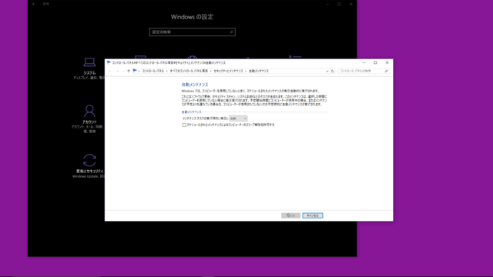Enable the wake computer for scheduled maintenance checkbox
The width and height of the screenshot is (493, 277).
pyautogui.click(x=184, y=125)
